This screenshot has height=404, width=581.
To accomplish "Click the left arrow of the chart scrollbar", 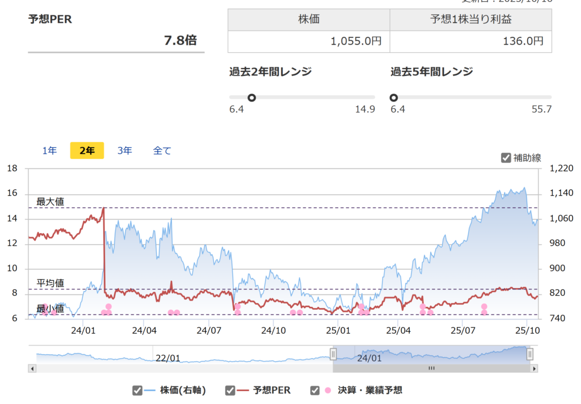I will pos(32,368).
